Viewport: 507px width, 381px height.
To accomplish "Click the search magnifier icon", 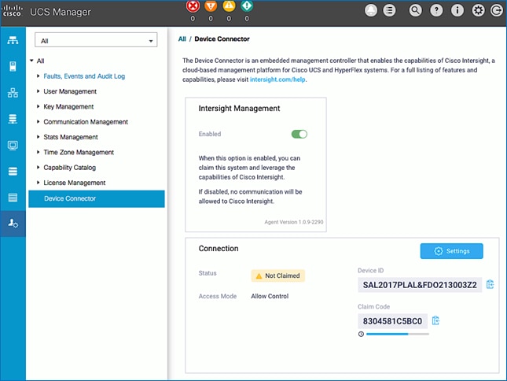I will [x=416, y=10].
